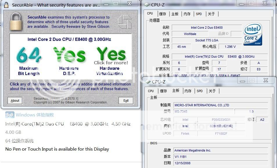
Task: Open 关于 tab in upper CPU-Z window
Action: pyautogui.click(x=212, y=14)
